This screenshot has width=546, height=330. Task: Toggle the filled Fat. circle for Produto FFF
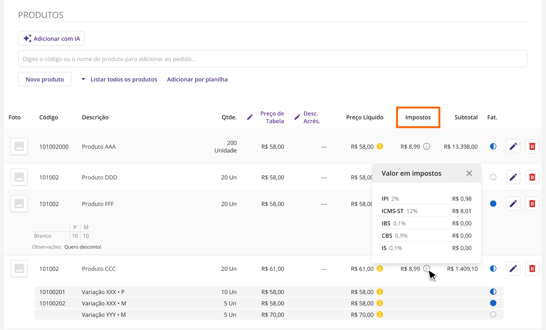point(493,204)
